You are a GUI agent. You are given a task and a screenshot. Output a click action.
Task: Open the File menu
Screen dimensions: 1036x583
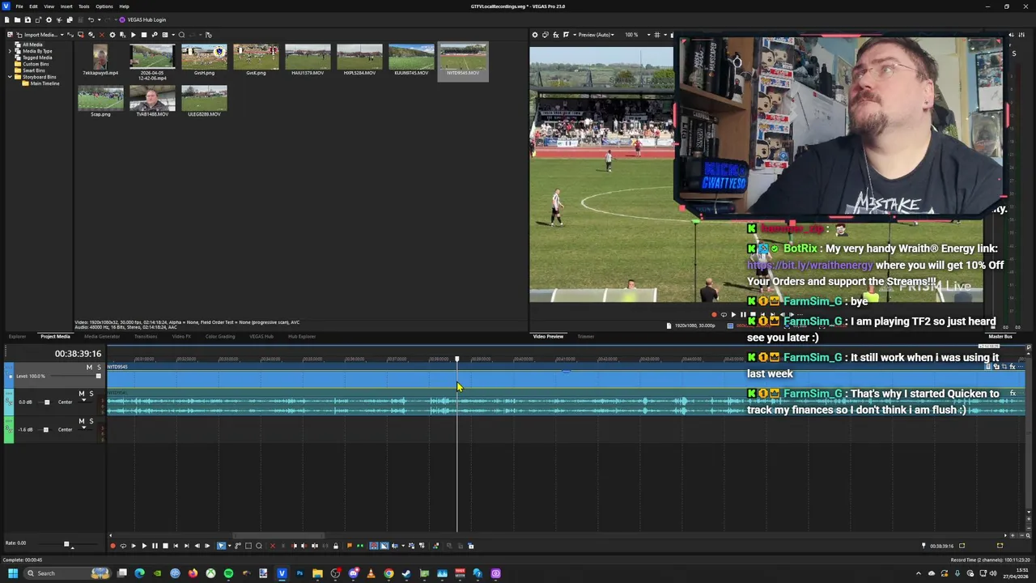click(x=19, y=6)
